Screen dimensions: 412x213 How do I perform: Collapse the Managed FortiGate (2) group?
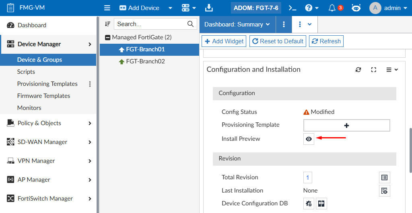point(107,37)
